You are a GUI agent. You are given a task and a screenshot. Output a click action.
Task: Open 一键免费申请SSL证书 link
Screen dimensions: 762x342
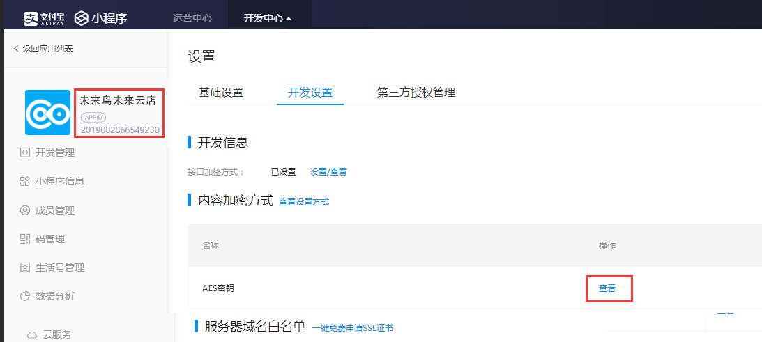tap(352, 328)
